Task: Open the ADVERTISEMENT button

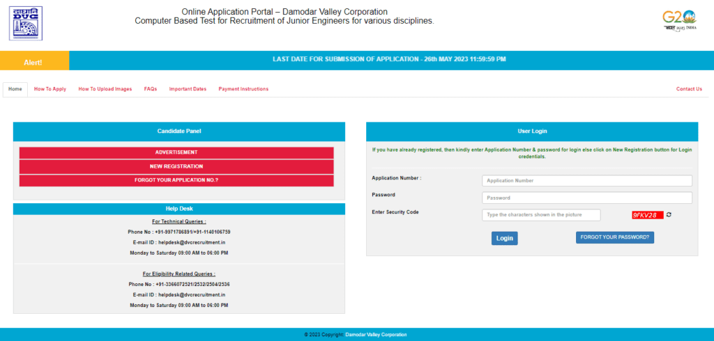Action: [176, 153]
